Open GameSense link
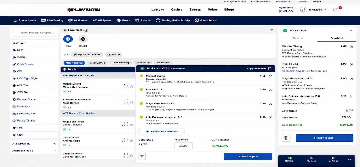360x167 pixels. pos(205,20)
